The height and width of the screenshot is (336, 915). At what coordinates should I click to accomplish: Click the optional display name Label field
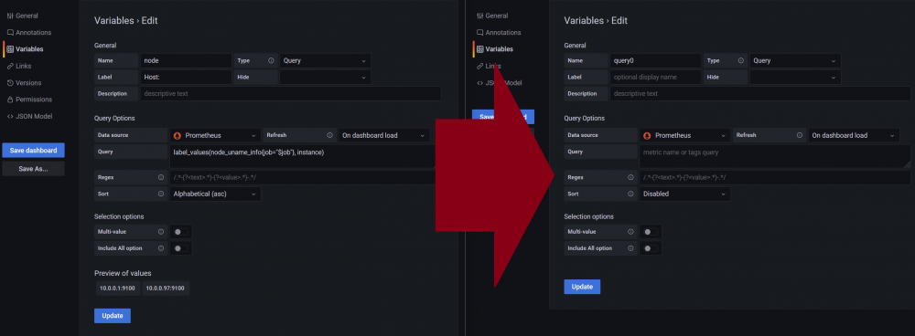click(x=656, y=77)
